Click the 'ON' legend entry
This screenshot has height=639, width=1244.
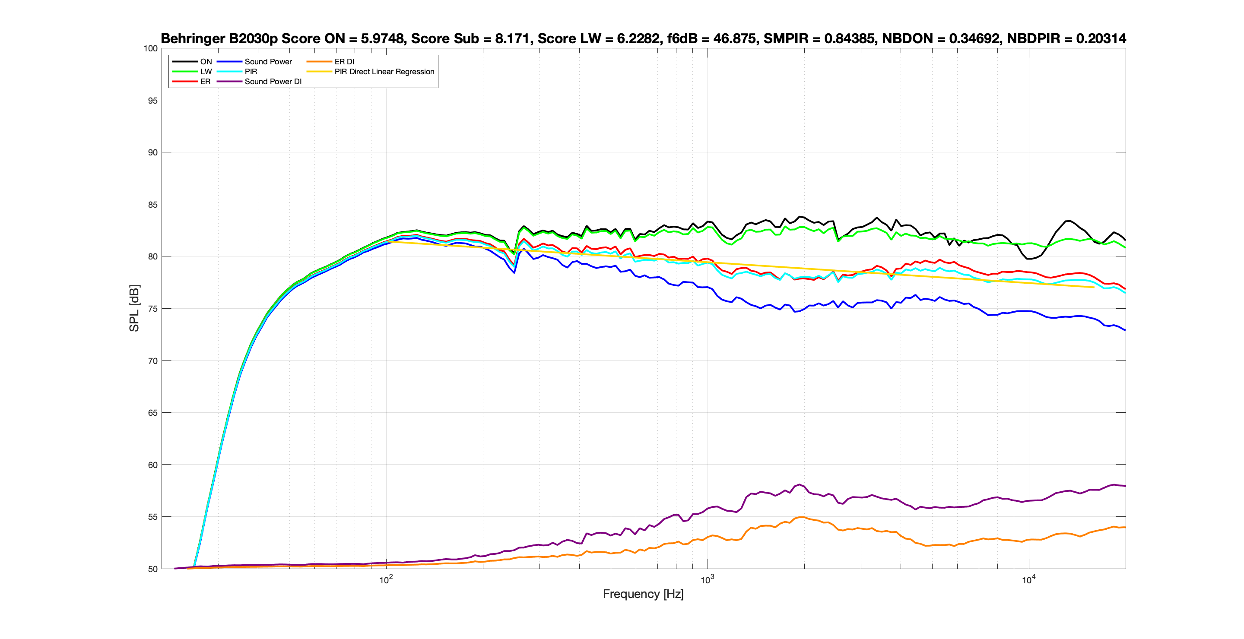(x=206, y=62)
